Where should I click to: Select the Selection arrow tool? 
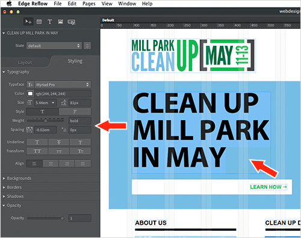pyautogui.click(x=28, y=22)
